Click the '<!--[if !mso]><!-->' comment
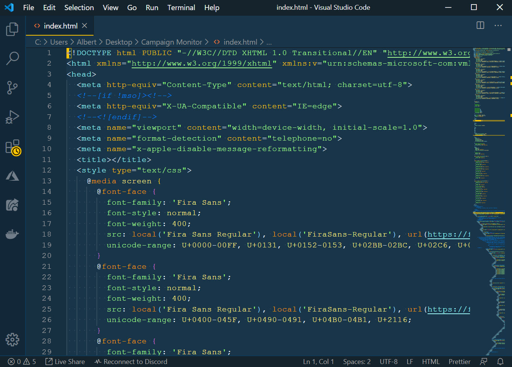 [x=124, y=96]
